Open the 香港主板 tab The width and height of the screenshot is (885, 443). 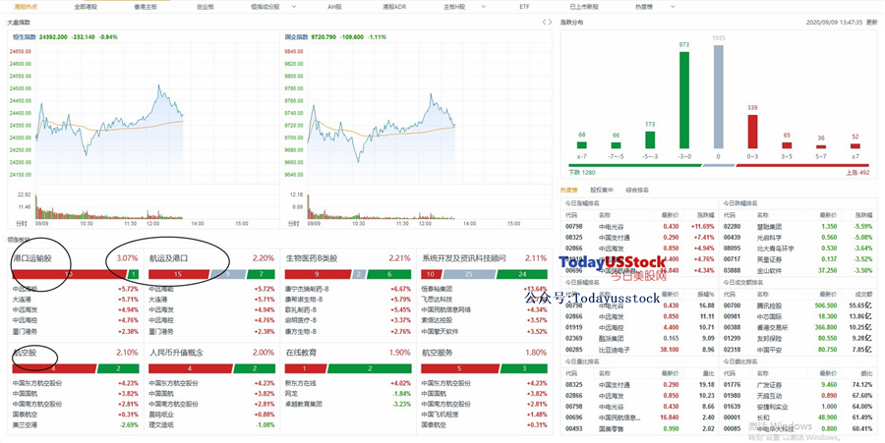[x=146, y=7]
